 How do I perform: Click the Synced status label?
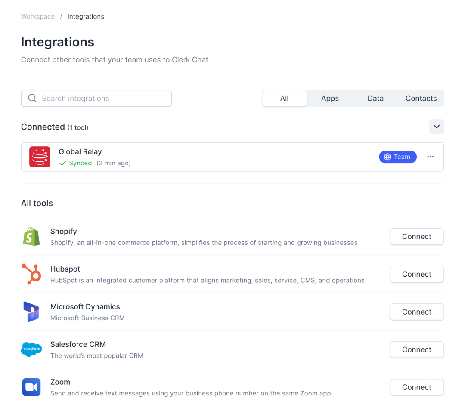tap(81, 163)
